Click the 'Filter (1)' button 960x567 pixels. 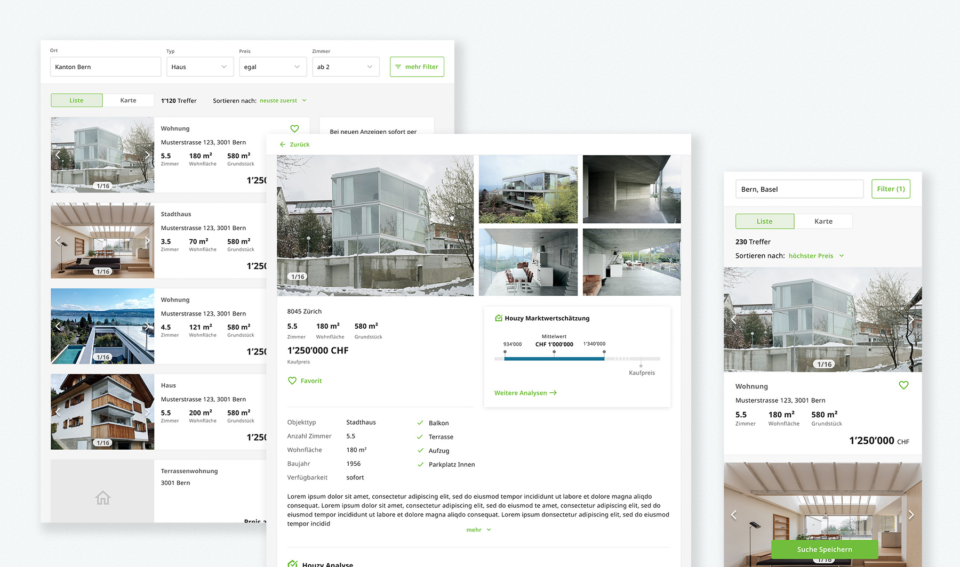(x=891, y=189)
